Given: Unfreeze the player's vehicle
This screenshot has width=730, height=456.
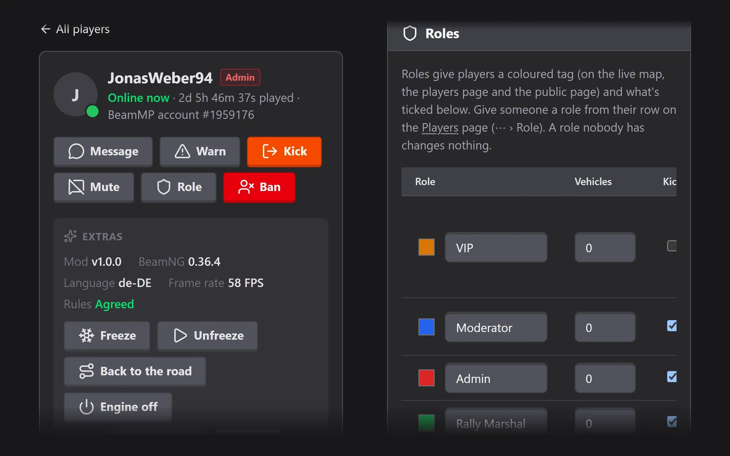Looking at the screenshot, I should coord(207,336).
